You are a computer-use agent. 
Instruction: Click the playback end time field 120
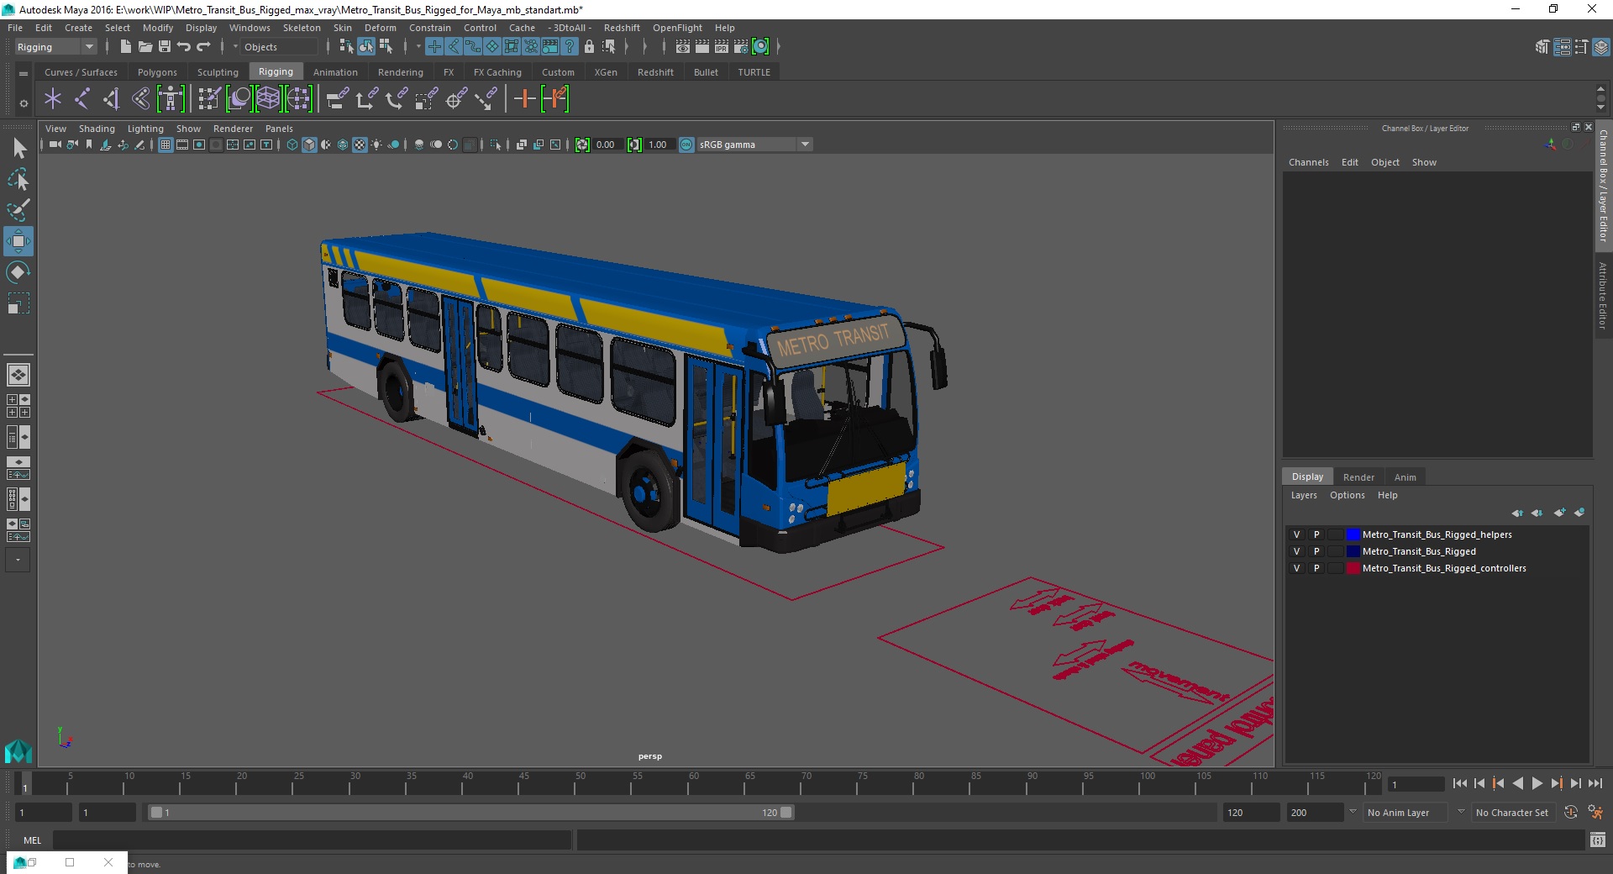point(1251,813)
